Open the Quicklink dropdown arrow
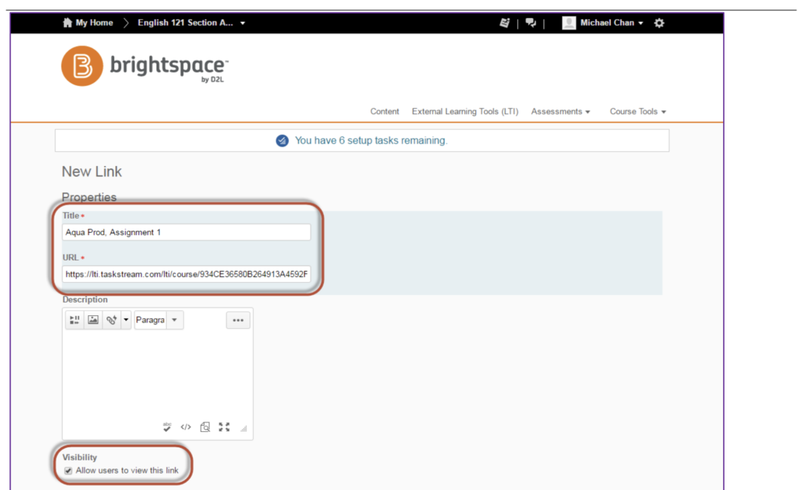 [x=126, y=320]
